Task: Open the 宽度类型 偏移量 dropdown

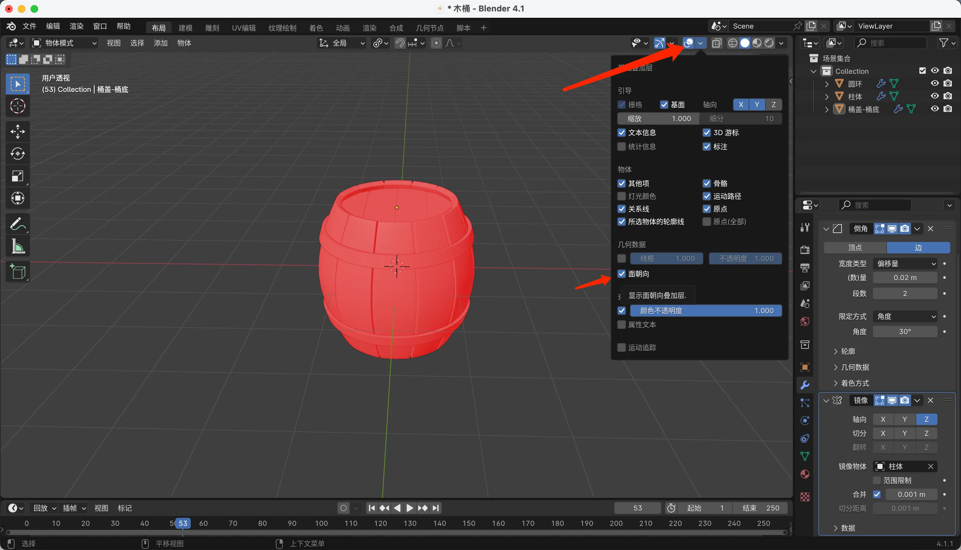Action: click(x=905, y=264)
